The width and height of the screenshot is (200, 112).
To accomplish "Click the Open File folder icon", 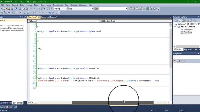I will coord(9,9).
